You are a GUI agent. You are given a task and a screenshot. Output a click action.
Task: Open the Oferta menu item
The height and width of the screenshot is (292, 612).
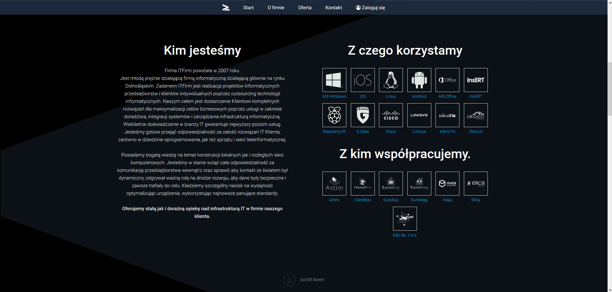point(305,8)
